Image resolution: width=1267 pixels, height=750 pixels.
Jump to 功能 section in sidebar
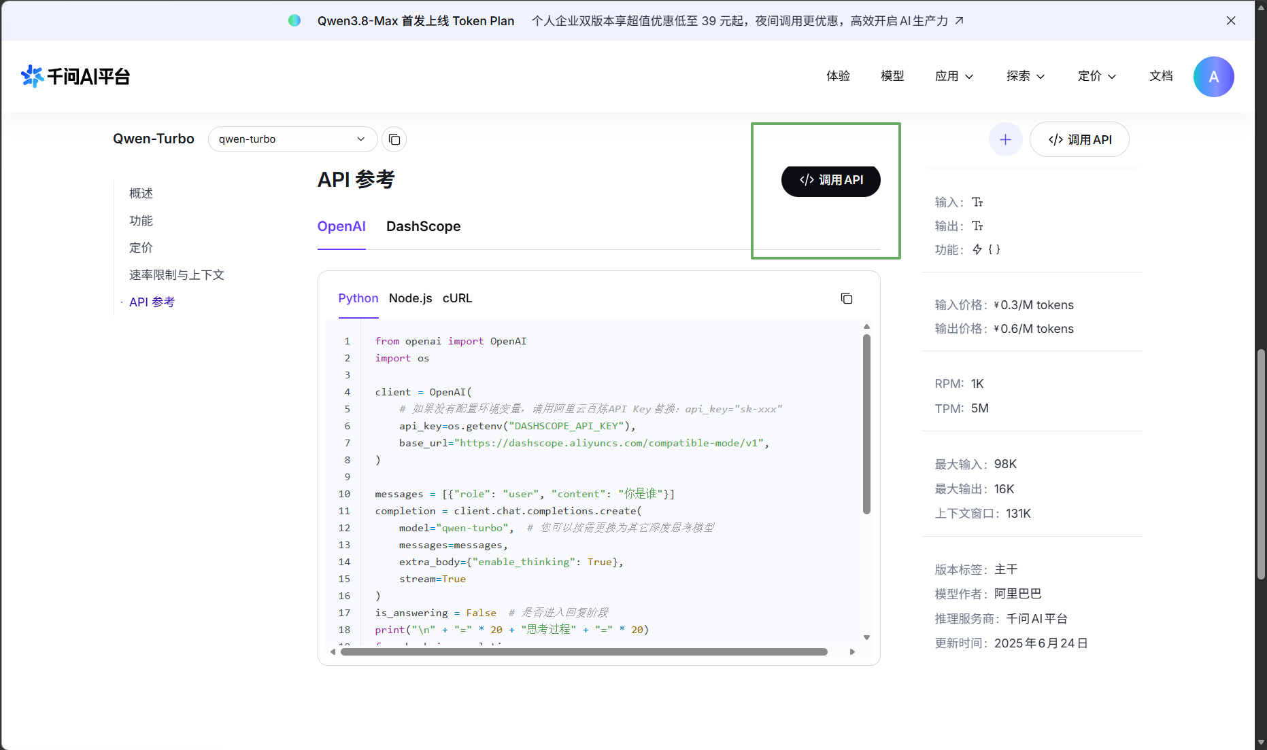141,221
